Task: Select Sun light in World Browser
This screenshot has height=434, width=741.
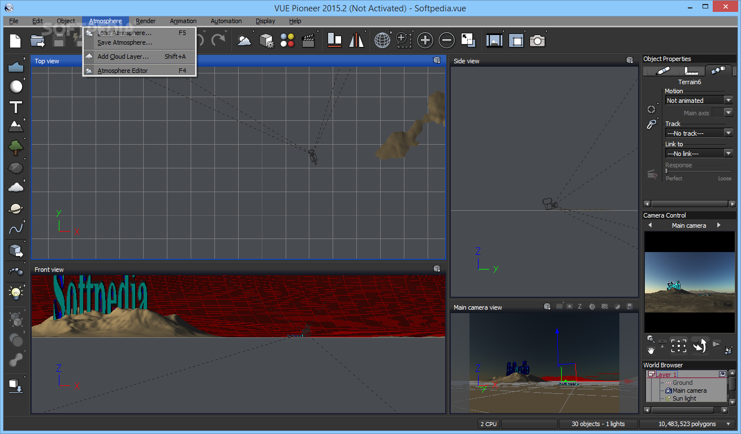Action: 684,398
